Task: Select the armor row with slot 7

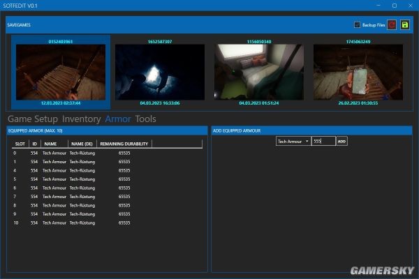Action: [107, 197]
